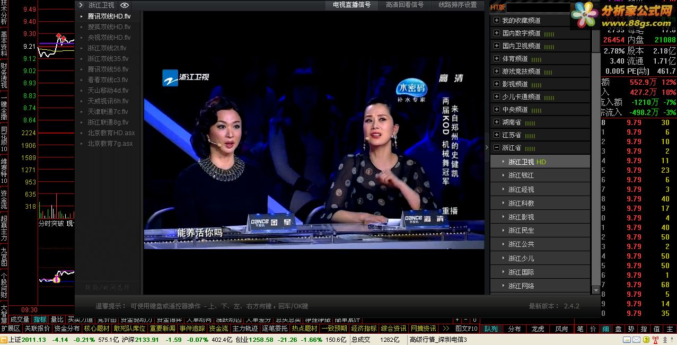Switch to the 队列 tab
The width and height of the screenshot is (677, 345).
coord(491,329)
